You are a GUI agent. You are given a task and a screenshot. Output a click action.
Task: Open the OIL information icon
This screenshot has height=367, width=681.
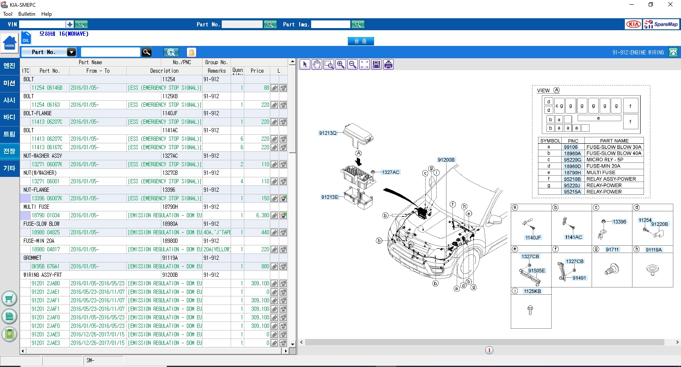(x=26, y=37)
